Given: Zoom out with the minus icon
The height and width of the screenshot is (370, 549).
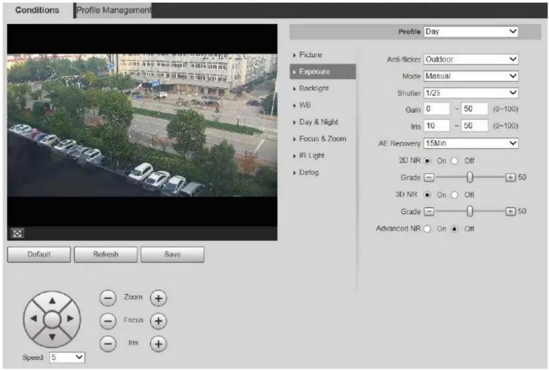Looking at the screenshot, I should [x=108, y=298].
